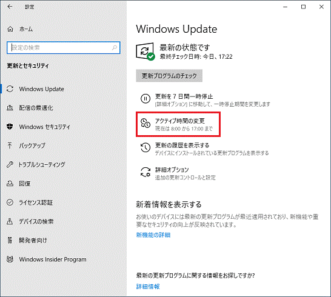
Task: Click the 最新の状態です status heading
Action: [185, 47]
